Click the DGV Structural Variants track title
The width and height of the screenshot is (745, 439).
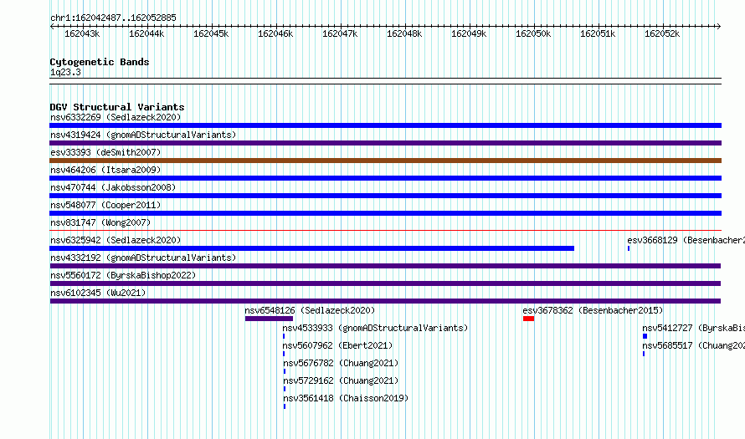[x=117, y=107]
